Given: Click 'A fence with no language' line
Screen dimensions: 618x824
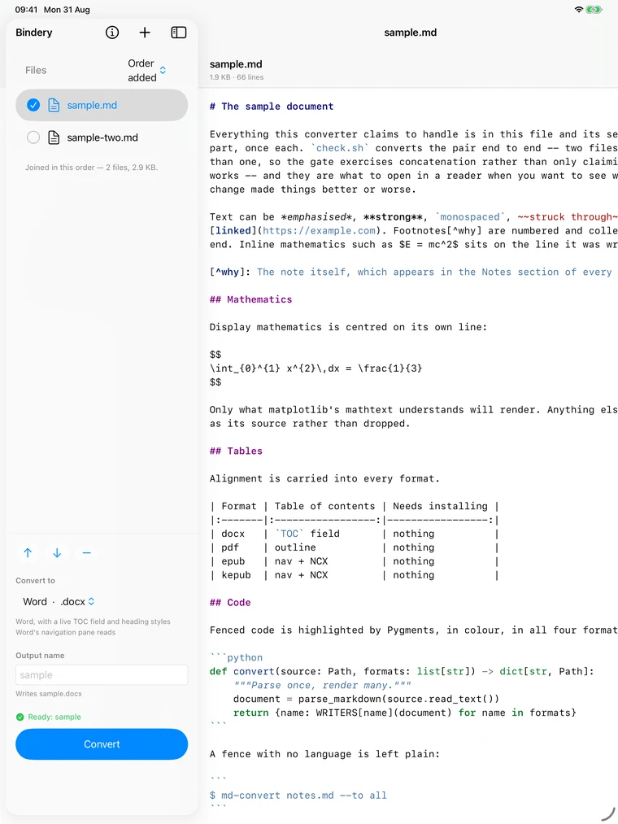Looking at the screenshot, I should coord(324,754).
